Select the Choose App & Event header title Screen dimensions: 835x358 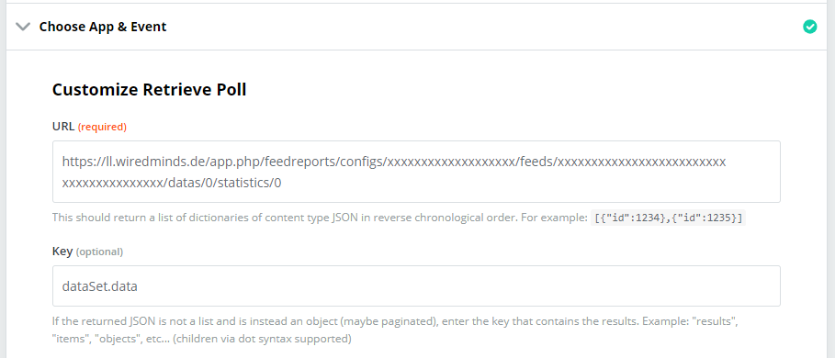103,27
